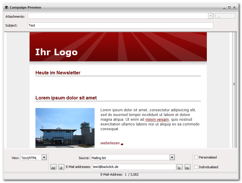Maximize the Campaign-Preview window

point(229,7)
